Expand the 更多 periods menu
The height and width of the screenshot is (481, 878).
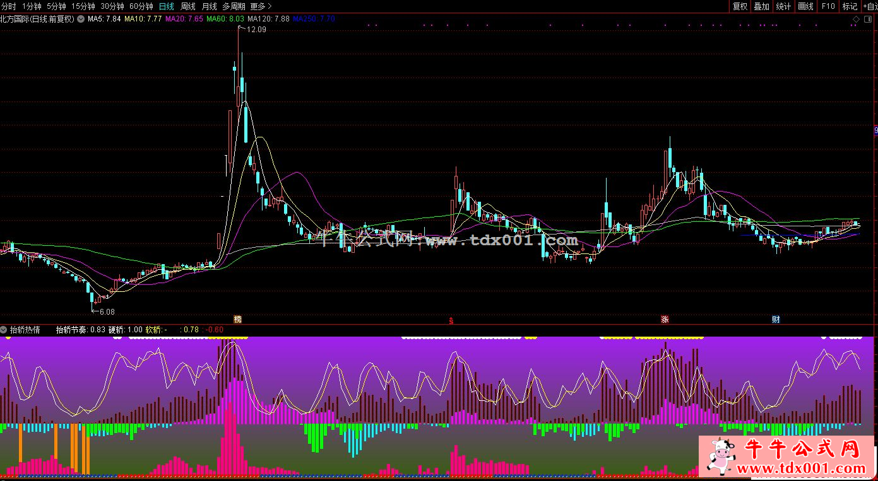(x=261, y=6)
